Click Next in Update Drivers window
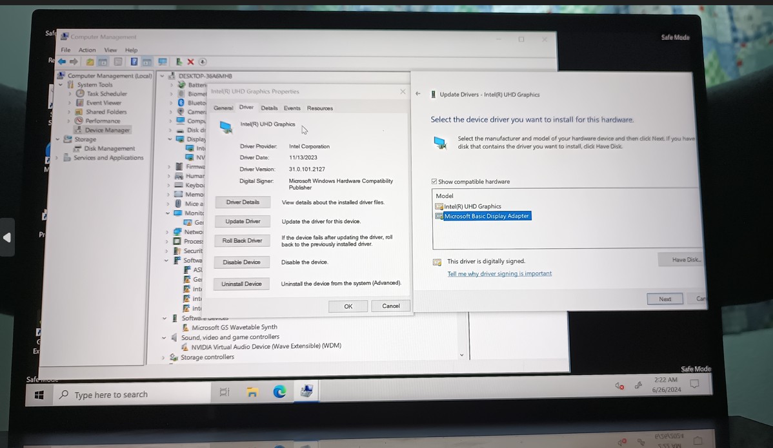Image resolution: width=773 pixels, height=448 pixels. (x=665, y=299)
